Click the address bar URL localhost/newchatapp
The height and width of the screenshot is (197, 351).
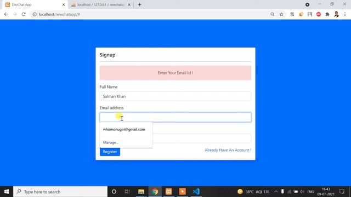[x=59, y=14]
